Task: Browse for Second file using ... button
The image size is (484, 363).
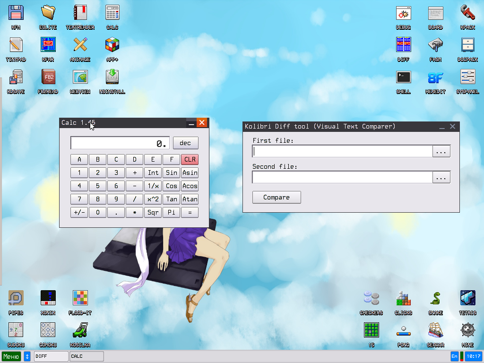Action: [441, 177]
